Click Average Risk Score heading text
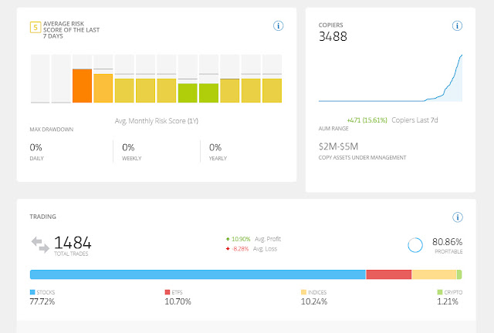Viewport: 494px width, 333px height. coord(71,30)
